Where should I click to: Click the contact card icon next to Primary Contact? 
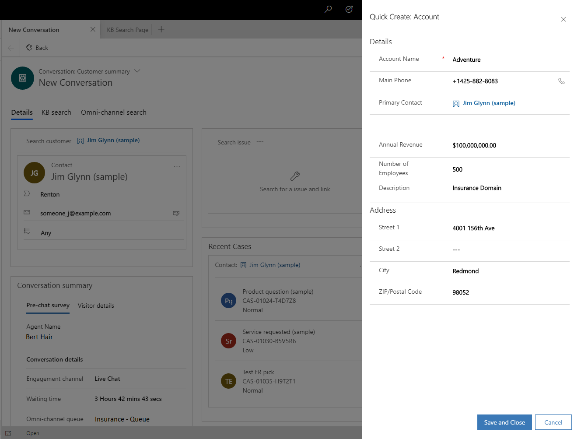[456, 103]
